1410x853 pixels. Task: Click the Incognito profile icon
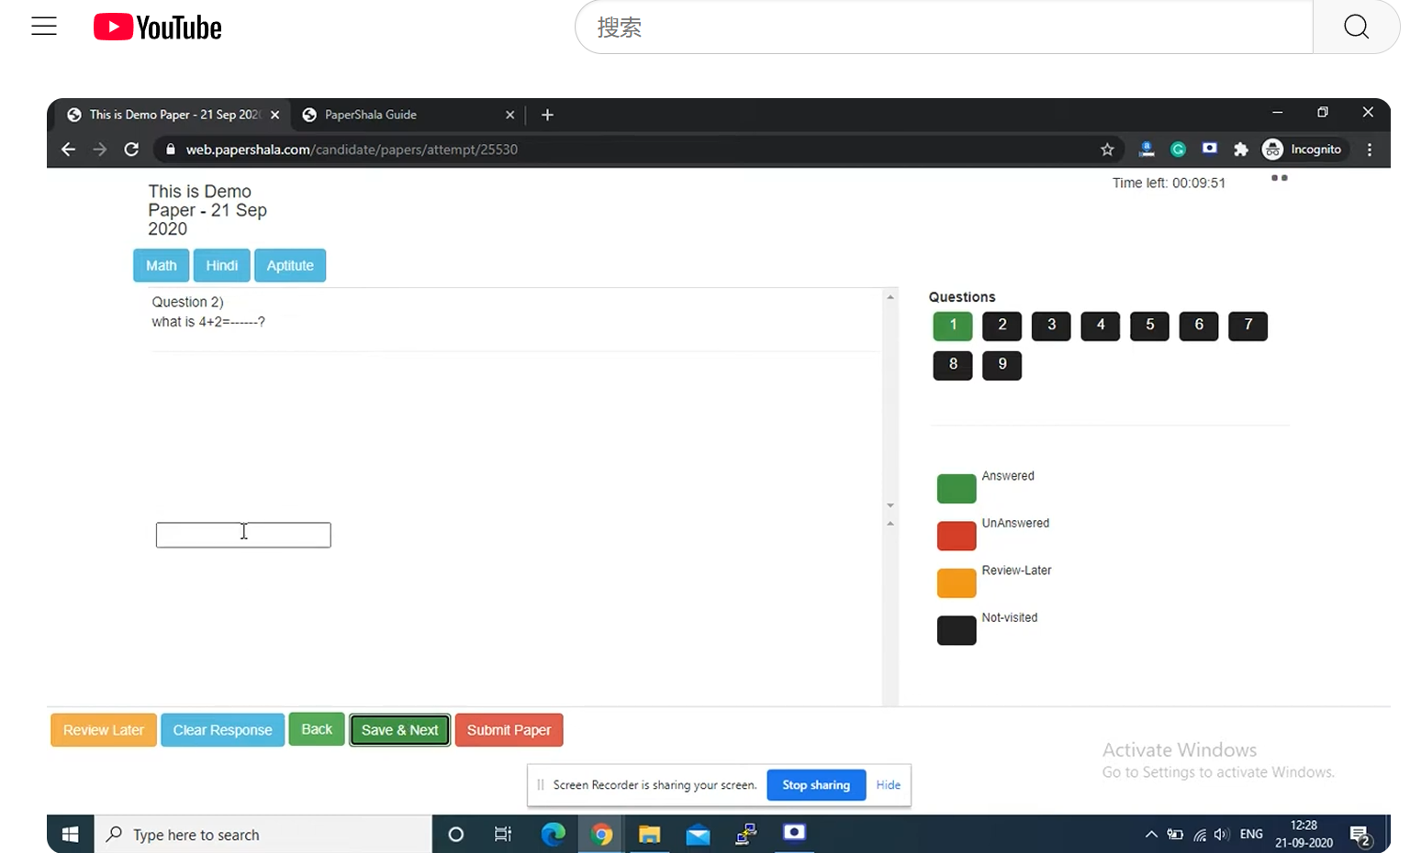pyautogui.click(x=1272, y=149)
